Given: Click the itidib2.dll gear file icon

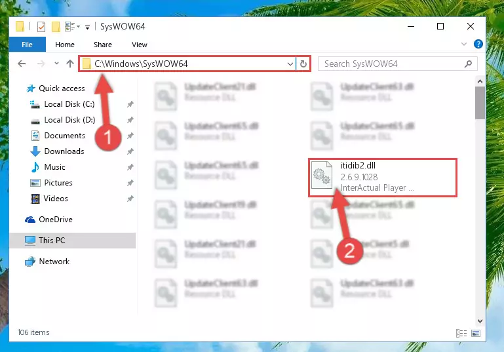Looking at the screenshot, I should tap(322, 175).
